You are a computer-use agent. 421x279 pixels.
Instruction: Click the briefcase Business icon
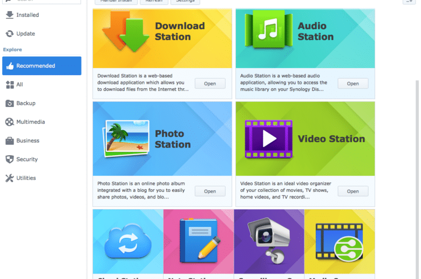pos(10,141)
